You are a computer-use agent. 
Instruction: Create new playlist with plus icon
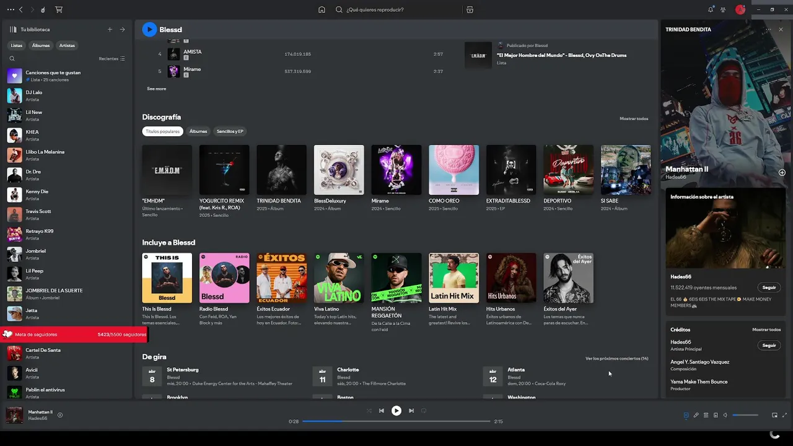pos(110,29)
